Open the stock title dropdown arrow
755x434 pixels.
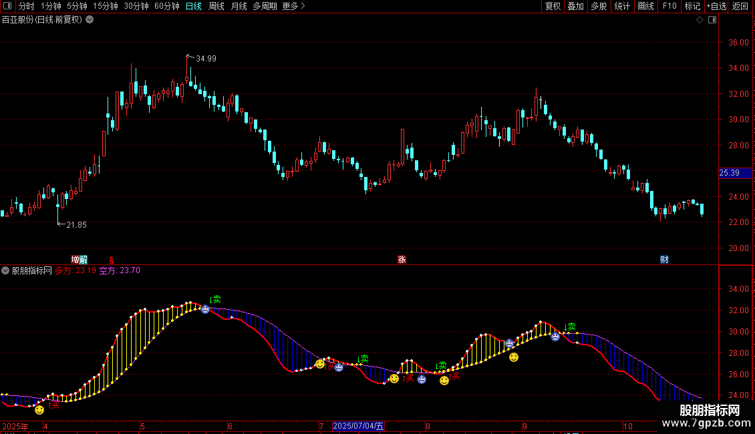point(90,20)
